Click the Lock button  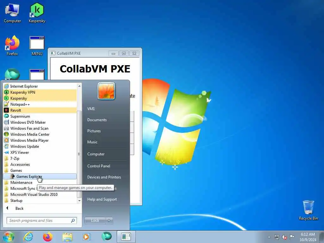click(x=95, y=221)
